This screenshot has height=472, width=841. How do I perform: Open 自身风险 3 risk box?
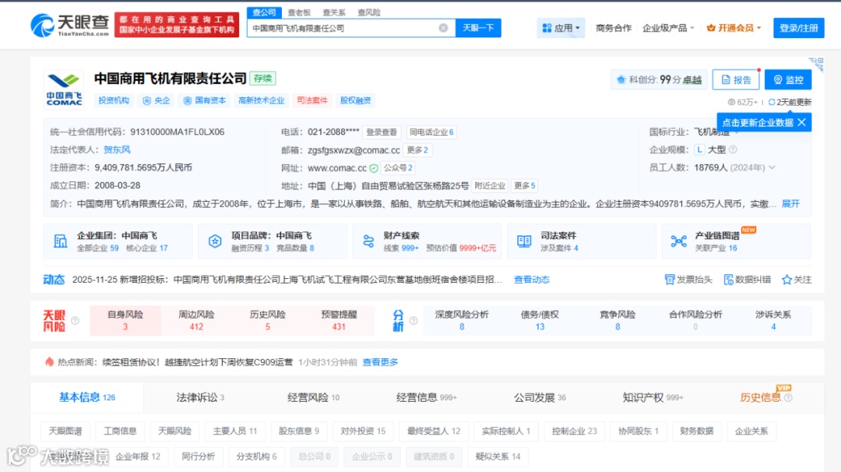(x=125, y=320)
